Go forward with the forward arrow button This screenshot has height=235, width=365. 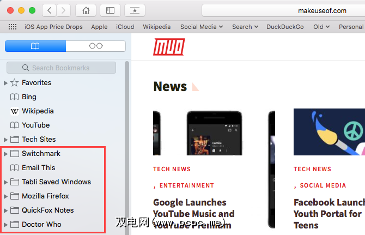63,10
